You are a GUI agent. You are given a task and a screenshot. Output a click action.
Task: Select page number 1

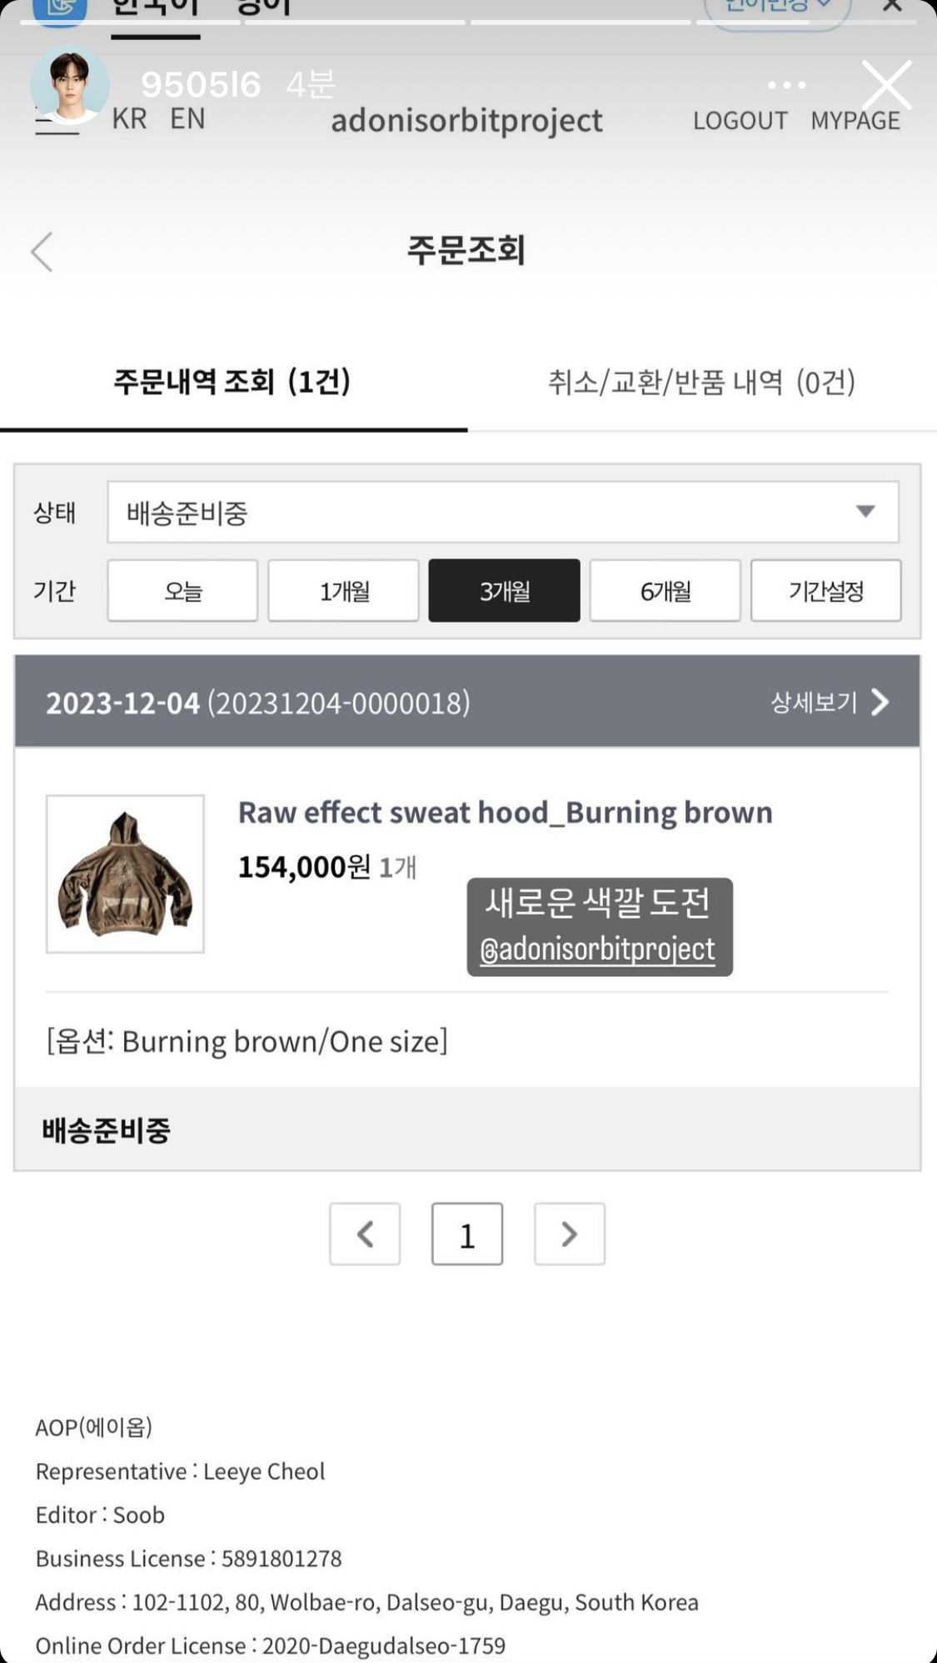coord(466,1234)
